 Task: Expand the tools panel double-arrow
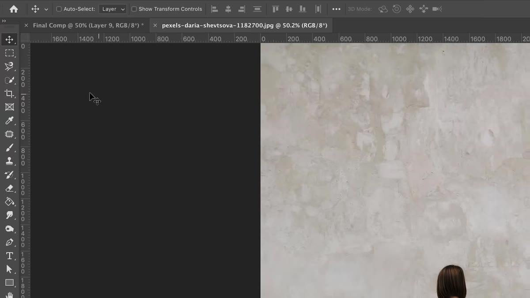[x=4, y=21]
